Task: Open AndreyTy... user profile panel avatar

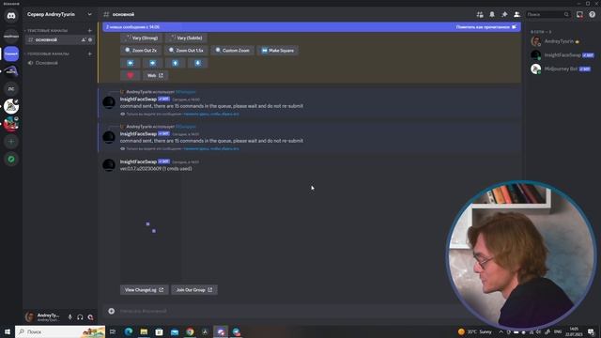Action: point(30,317)
